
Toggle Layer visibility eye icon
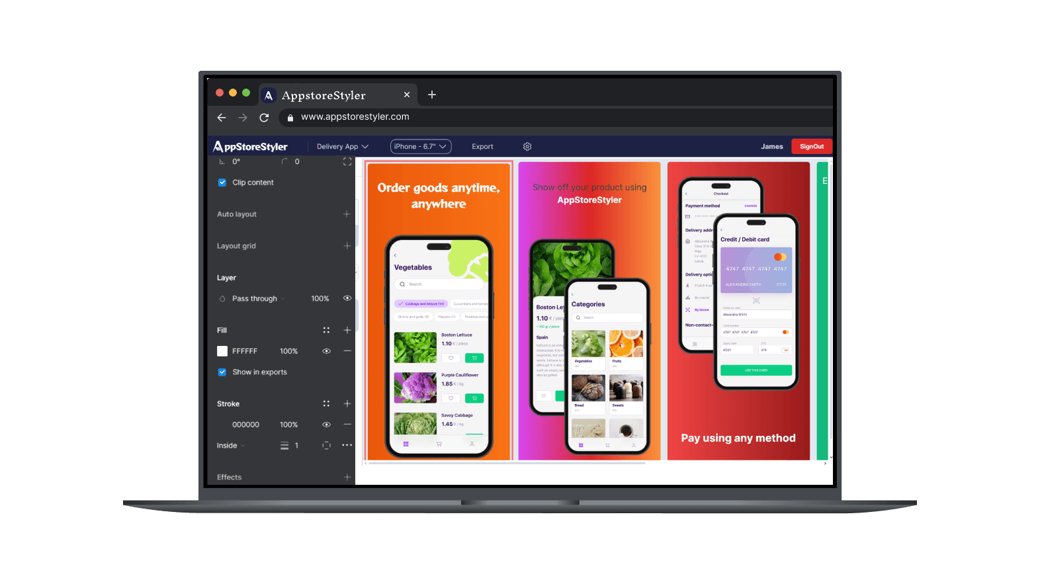tap(347, 298)
